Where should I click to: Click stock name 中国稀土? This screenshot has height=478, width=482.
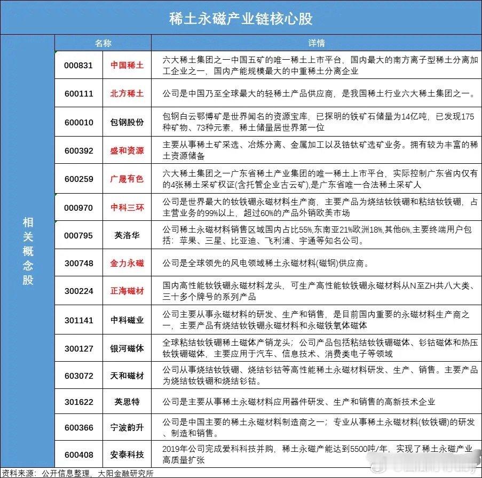click(127, 65)
